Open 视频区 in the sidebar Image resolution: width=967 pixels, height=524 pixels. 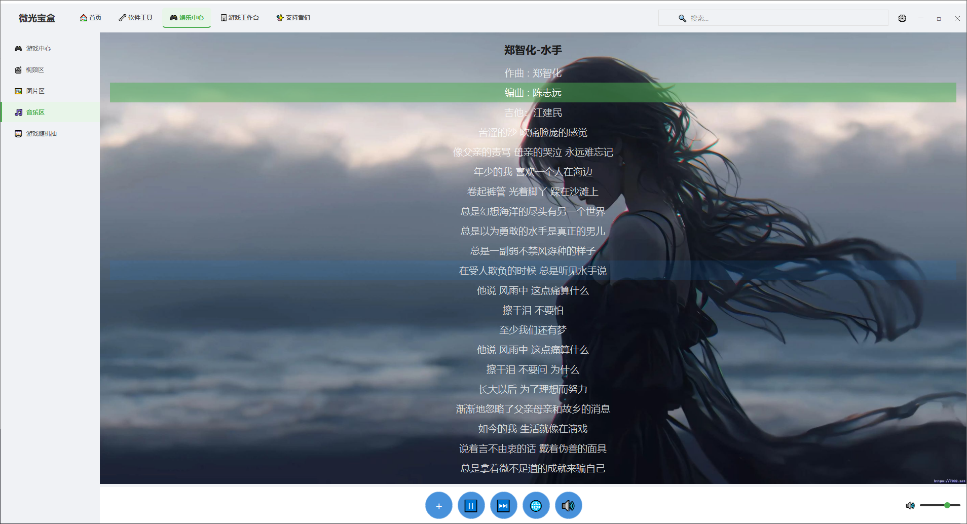[50, 70]
